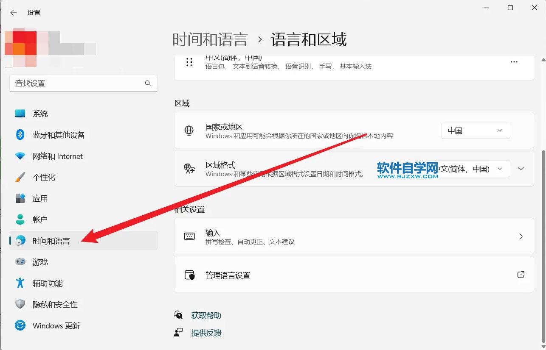This screenshot has height=350, width=546.
Task: Click the System icon in sidebar
Action: (20, 113)
